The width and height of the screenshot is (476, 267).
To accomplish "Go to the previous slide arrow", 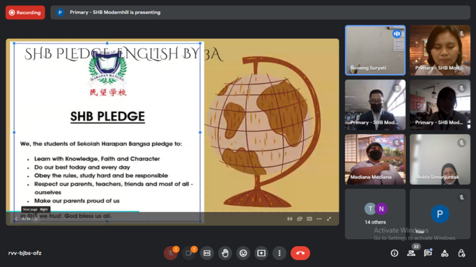I will click(16, 219).
